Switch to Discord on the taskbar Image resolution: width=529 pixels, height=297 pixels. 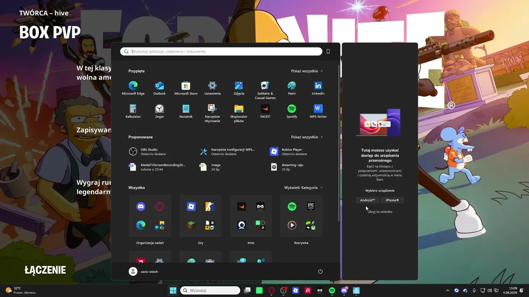[x=344, y=290]
